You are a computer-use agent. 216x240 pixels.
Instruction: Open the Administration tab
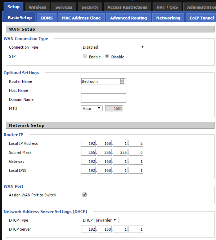pos(201,7)
